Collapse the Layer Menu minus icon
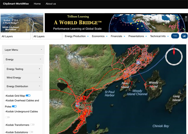Screen dimensions: 188x134 click(x=41, y=50)
